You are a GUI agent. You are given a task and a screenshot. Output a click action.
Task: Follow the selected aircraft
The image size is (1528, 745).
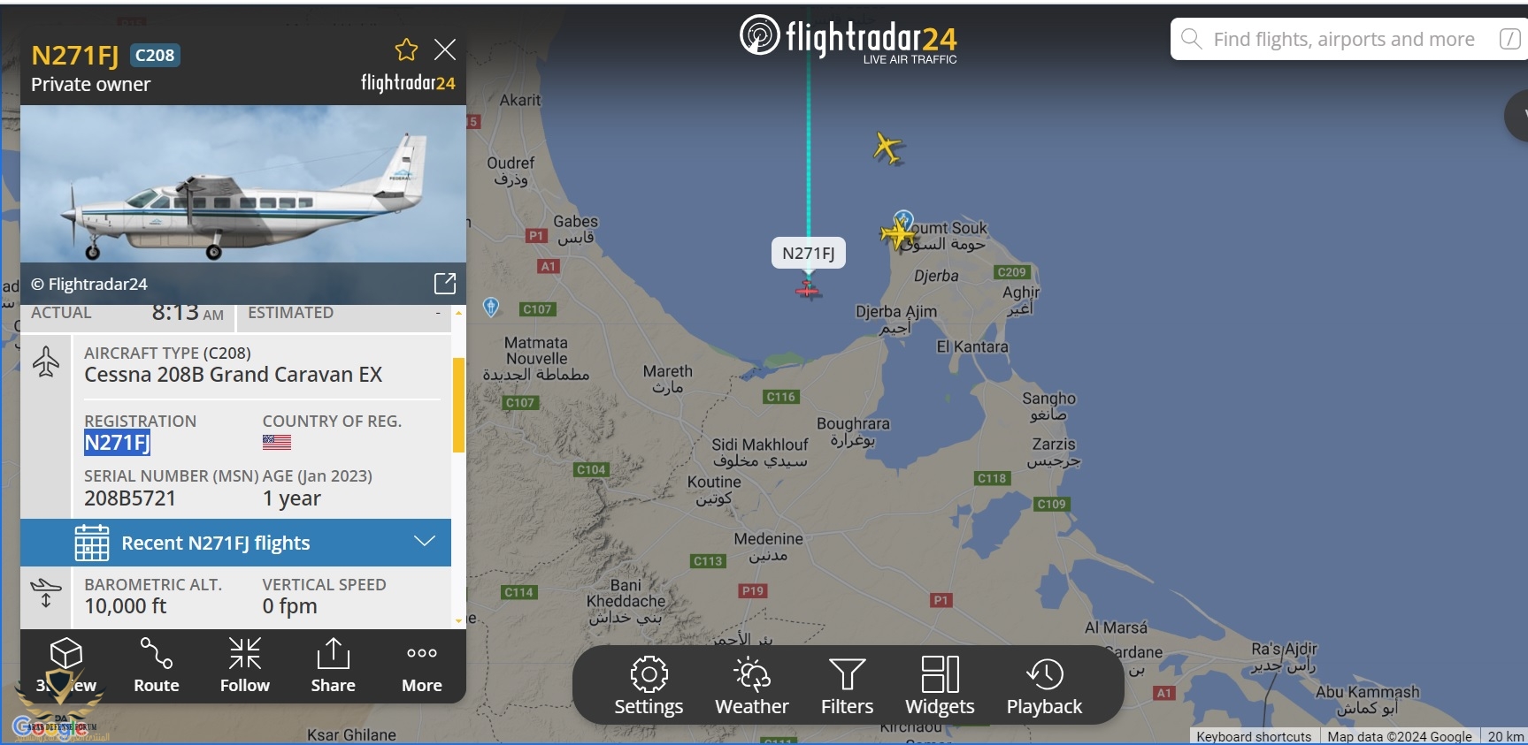tap(245, 665)
